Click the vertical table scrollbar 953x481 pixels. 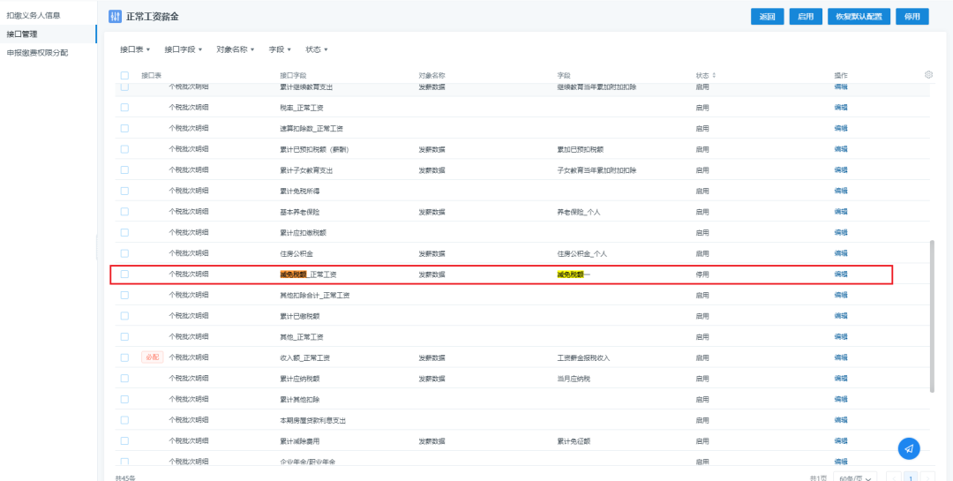click(933, 316)
